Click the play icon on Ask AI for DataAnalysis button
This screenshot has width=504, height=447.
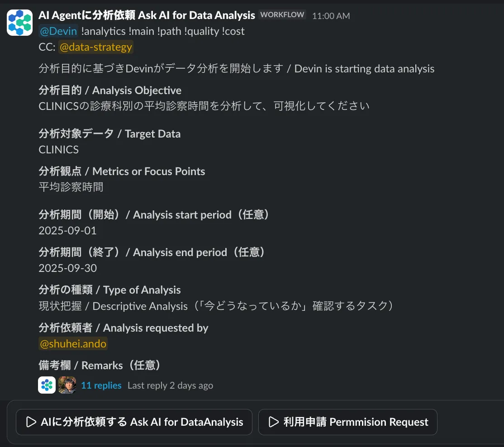(x=30, y=422)
